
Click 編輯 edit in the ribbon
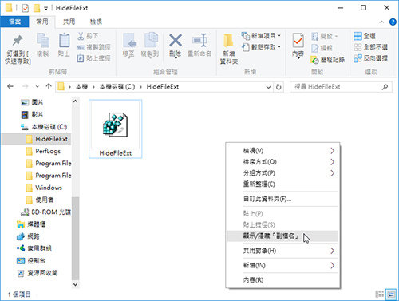tap(322, 48)
